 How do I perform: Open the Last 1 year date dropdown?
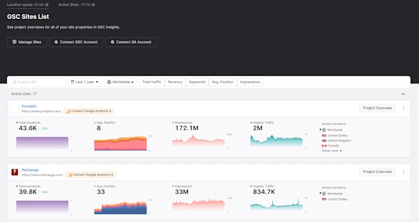84,82
